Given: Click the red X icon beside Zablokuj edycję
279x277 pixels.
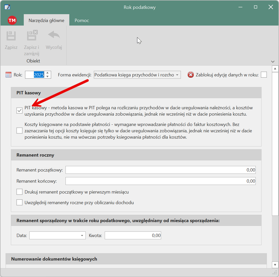Looking at the screenshot, I should click(191, 75).
